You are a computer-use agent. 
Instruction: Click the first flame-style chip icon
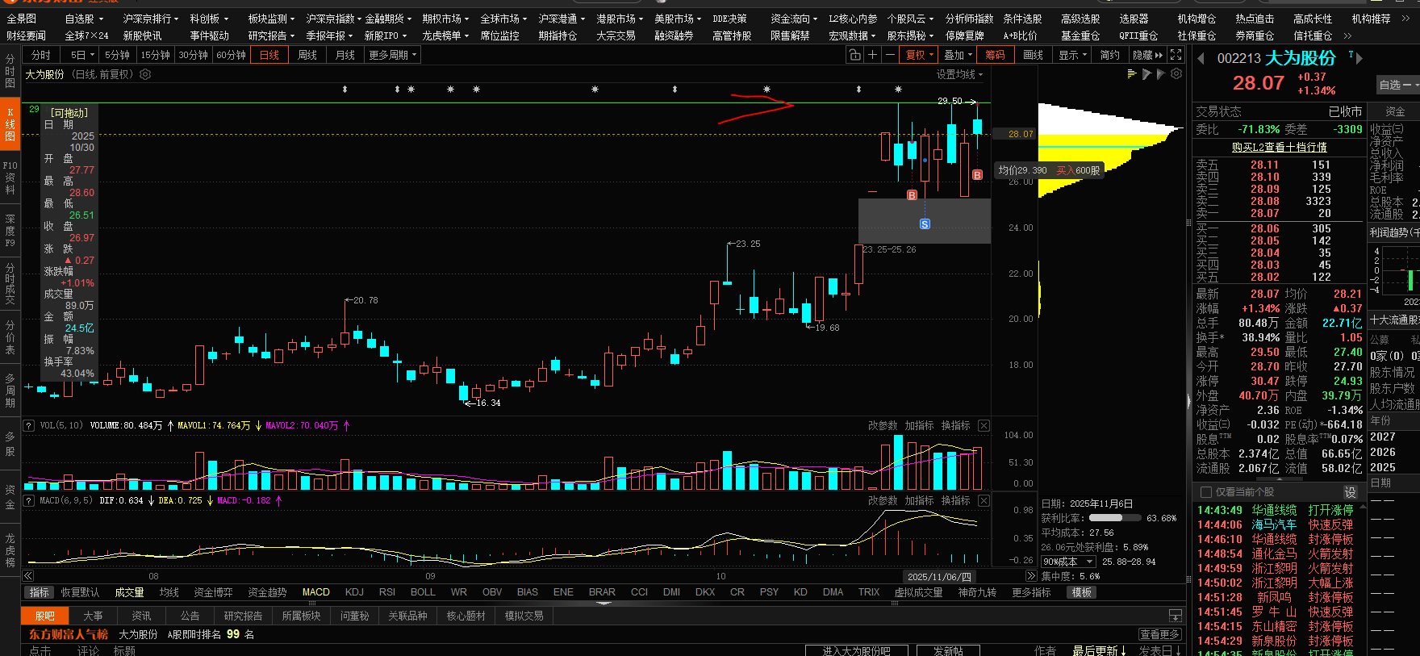(x=1146, y=74)
